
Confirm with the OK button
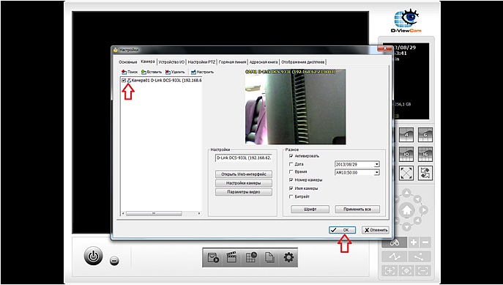[342, 230]
